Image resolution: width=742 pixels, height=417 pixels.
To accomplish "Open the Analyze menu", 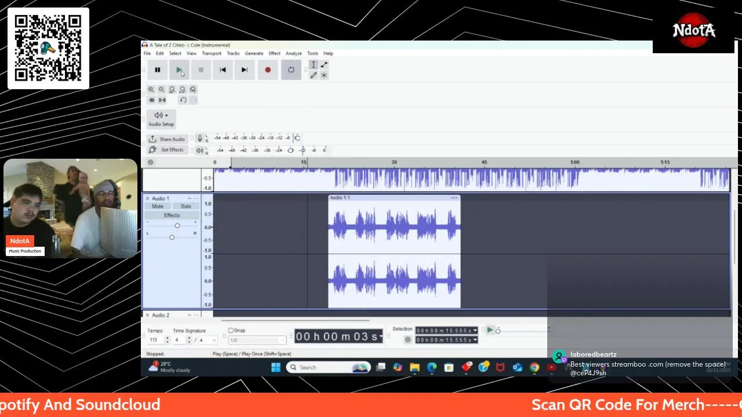I will click(x=294, y=53).
